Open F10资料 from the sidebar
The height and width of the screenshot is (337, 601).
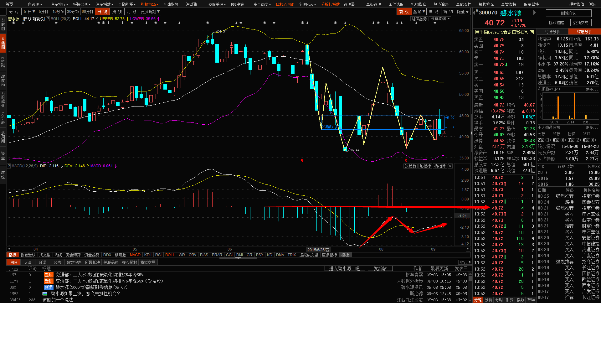tap(3, 62)
